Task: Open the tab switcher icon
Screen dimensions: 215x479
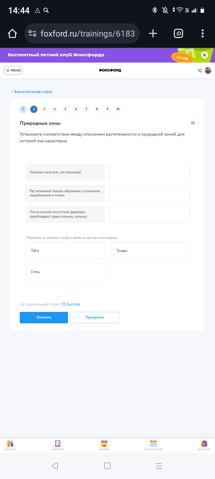Action: click(x=178, y=34)
